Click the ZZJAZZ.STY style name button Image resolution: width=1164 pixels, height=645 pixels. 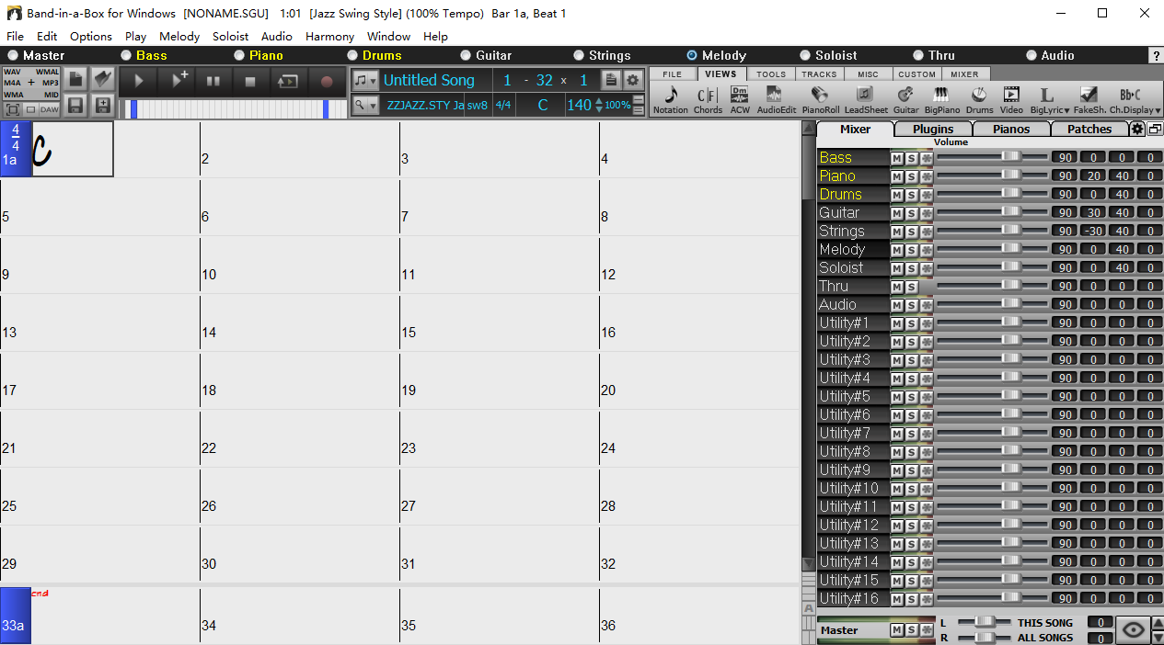click(425, 106)
